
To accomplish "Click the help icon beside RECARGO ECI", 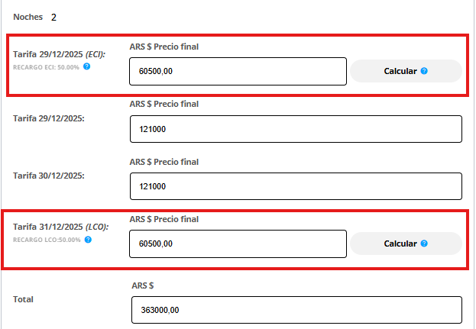I will [87, 66].
